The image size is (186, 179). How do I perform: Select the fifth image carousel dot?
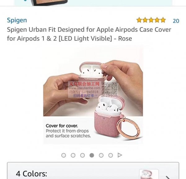click(101, 155)
